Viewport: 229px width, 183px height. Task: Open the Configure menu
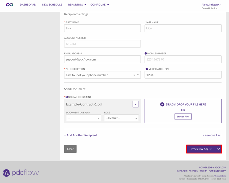pyautogui.click(x=100, y=5)
